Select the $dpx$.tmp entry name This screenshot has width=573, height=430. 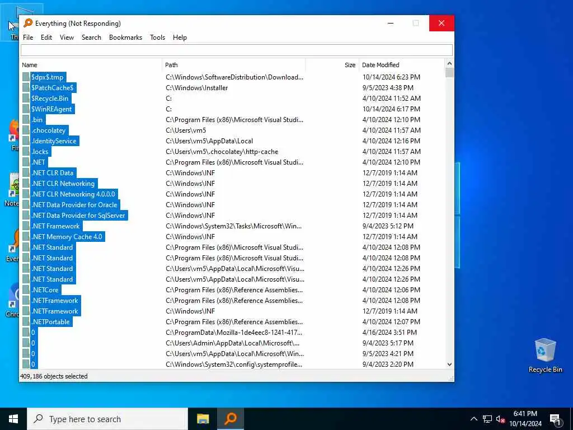[47, 77]
